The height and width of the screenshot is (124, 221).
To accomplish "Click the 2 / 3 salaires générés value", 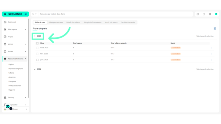I will click(112, 60).
